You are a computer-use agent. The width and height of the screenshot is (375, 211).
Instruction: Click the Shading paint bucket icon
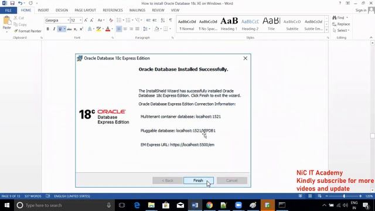click(156, 29)
